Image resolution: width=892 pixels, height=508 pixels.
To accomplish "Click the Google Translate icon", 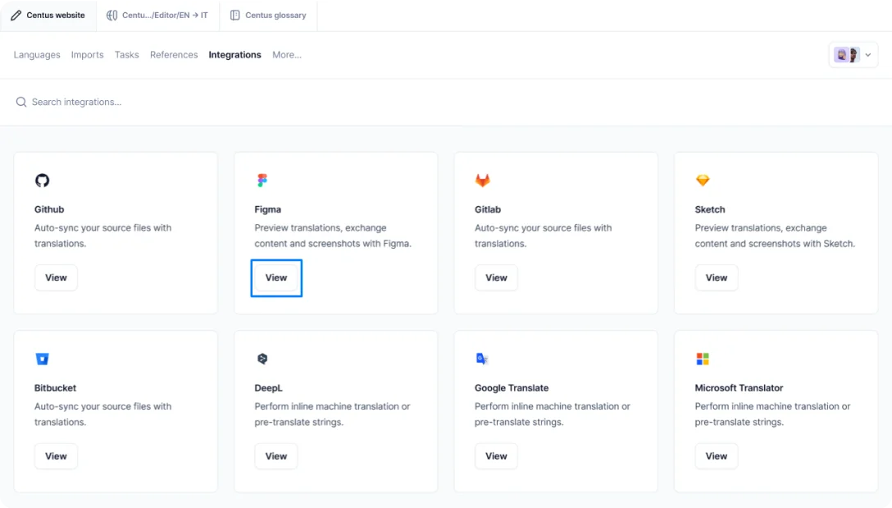I will point(481,358).
